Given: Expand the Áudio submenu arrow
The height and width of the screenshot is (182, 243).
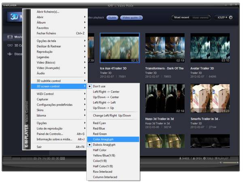Looking at the screenshot, I should [85, 73].
